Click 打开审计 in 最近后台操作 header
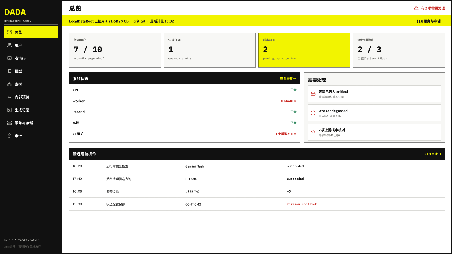Screen dimensions: 452x254 433,154
